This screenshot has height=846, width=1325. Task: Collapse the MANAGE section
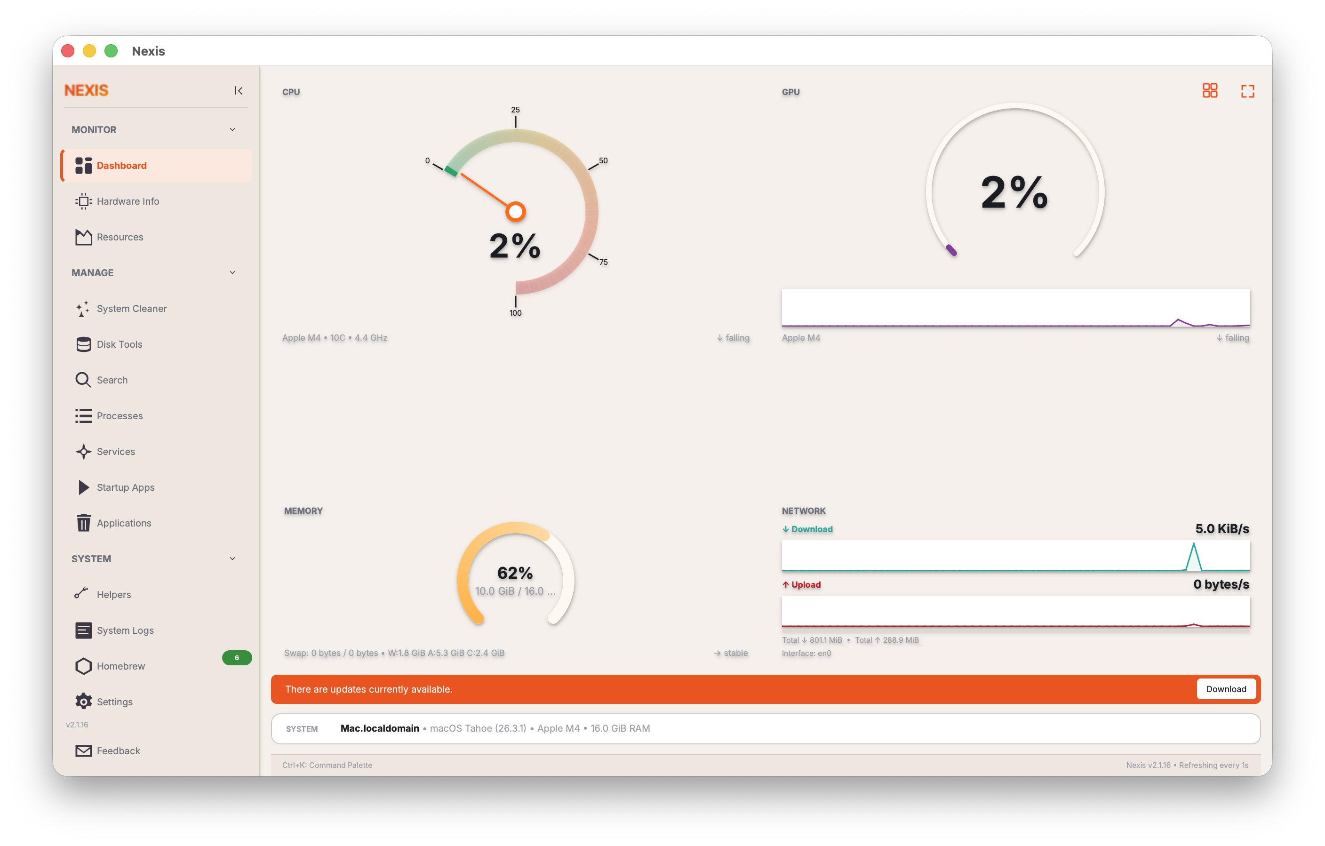[x=232, y=272]
